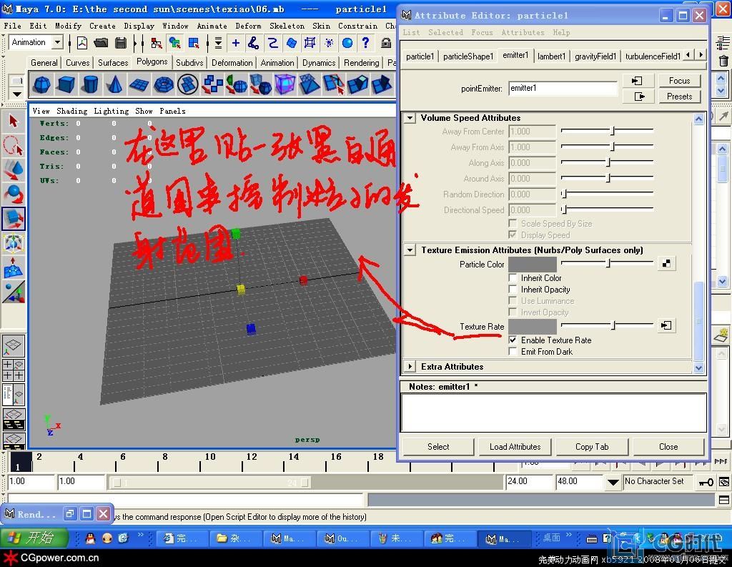
Task: Open the viewport Shading menu
Action: [x=72, y=111]
